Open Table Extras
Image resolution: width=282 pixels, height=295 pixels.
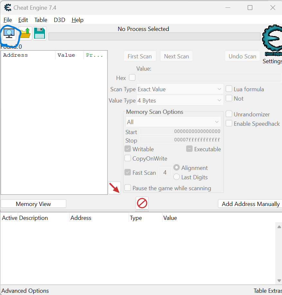click(268, 291)
